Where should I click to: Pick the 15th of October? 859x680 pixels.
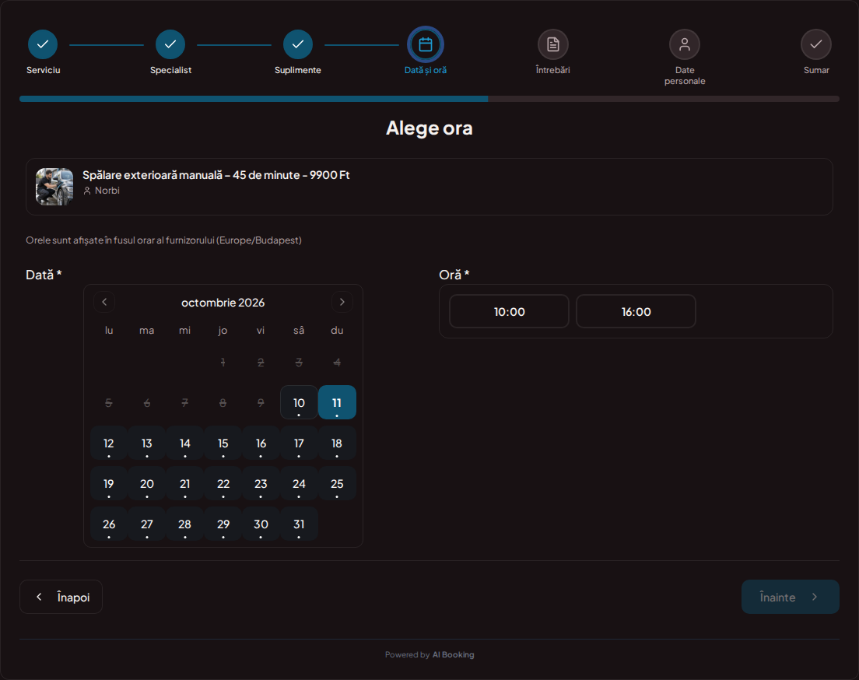pyautogui.click(x=223, y=443)
